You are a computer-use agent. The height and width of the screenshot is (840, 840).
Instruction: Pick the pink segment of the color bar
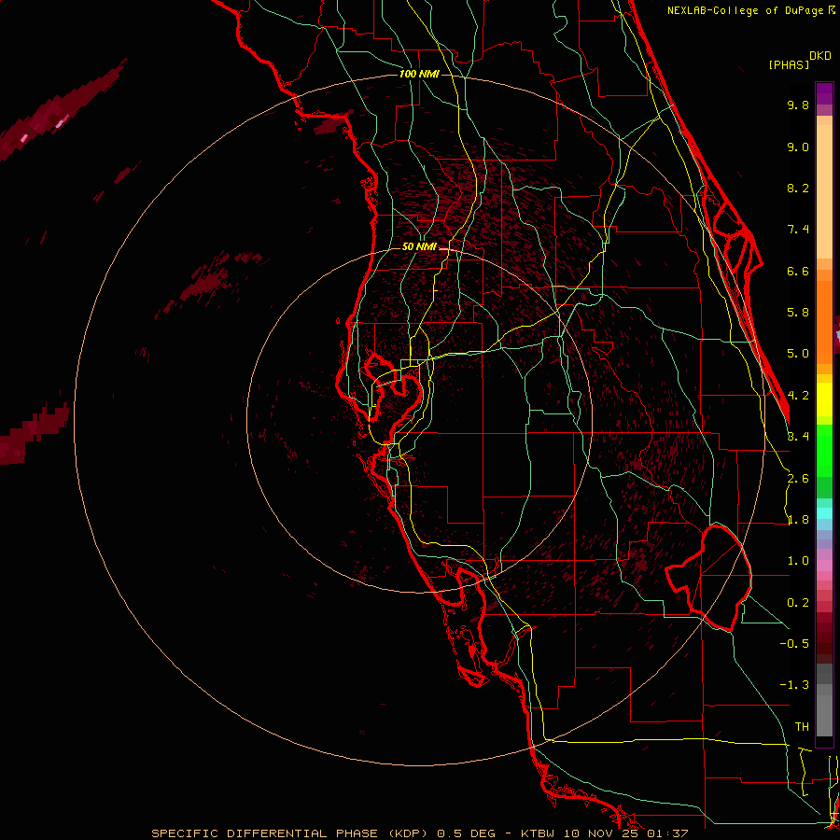(x=824, y=566)
